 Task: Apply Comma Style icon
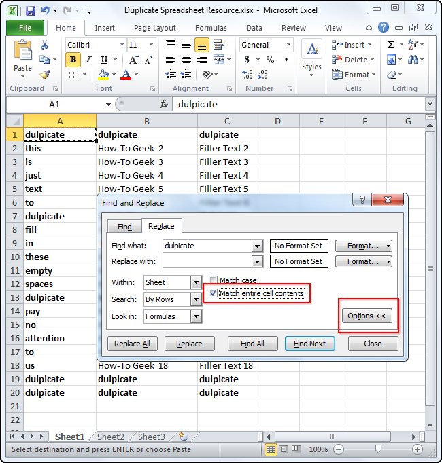(x=286, y=60)
